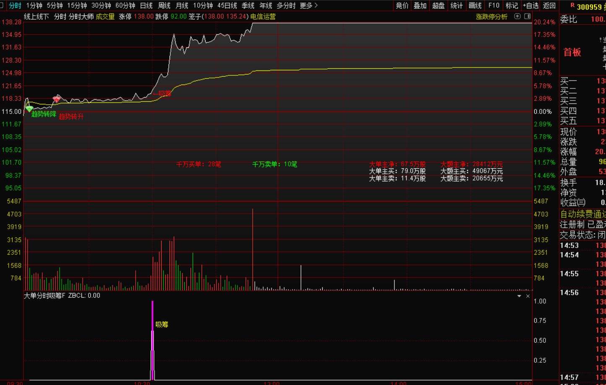Expand the 更多 period options
This screenshot has width=606, height=385.
point(308,5)
